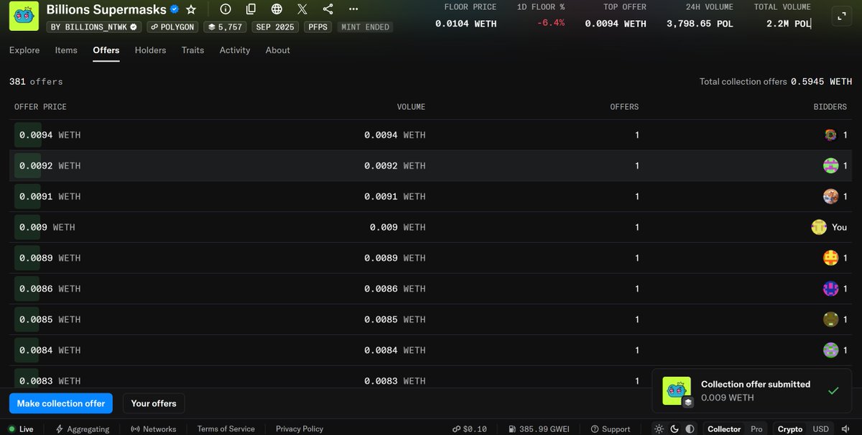Click the total volume 2.2M POL
This screenshot has width=862, height=435.
[789, 23]
